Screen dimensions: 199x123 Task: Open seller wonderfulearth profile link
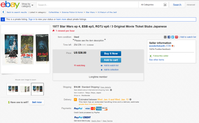[x=157, y=46]
